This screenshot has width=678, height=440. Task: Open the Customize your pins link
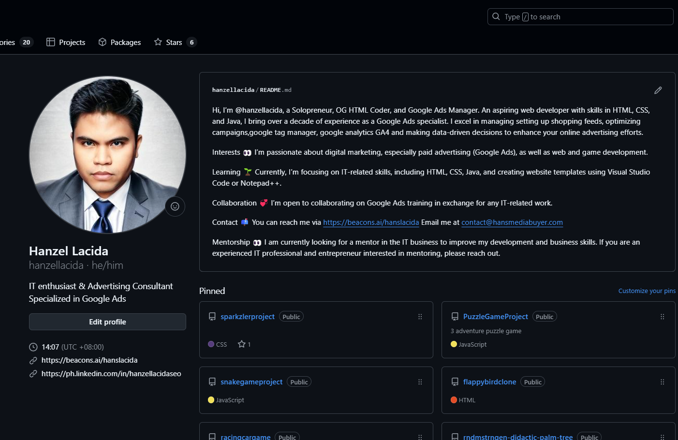647,291
